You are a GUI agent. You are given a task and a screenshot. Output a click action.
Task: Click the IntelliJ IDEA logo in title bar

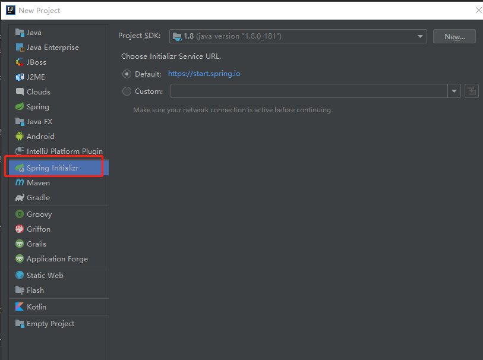(x=11, y=10)
